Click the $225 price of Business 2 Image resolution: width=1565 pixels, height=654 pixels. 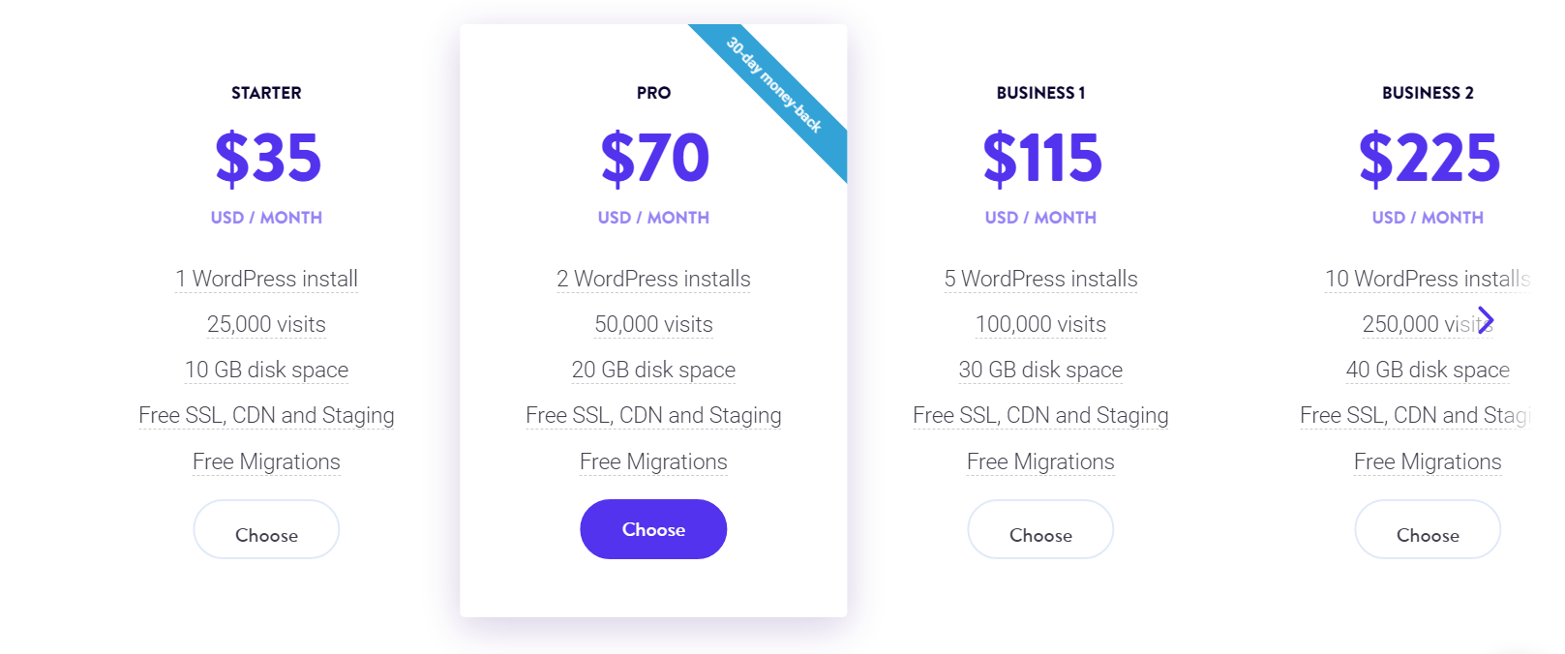[x=1428, y=160]
